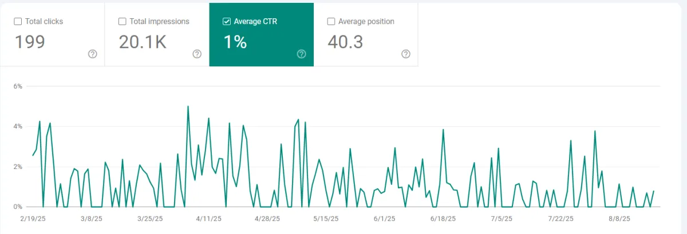This screenshot has height=234, width=687.
Task: Open help icon on Total impressions card
Action: click(197, 54)
